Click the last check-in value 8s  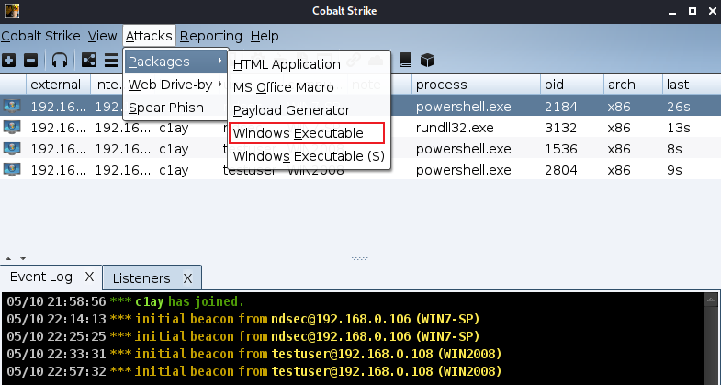pos(674,149)
